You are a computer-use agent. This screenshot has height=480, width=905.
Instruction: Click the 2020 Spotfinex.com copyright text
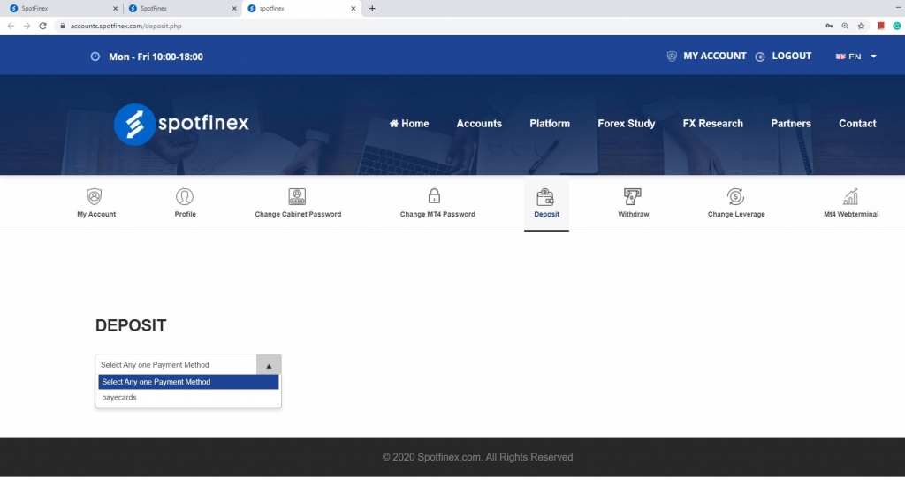477,457
